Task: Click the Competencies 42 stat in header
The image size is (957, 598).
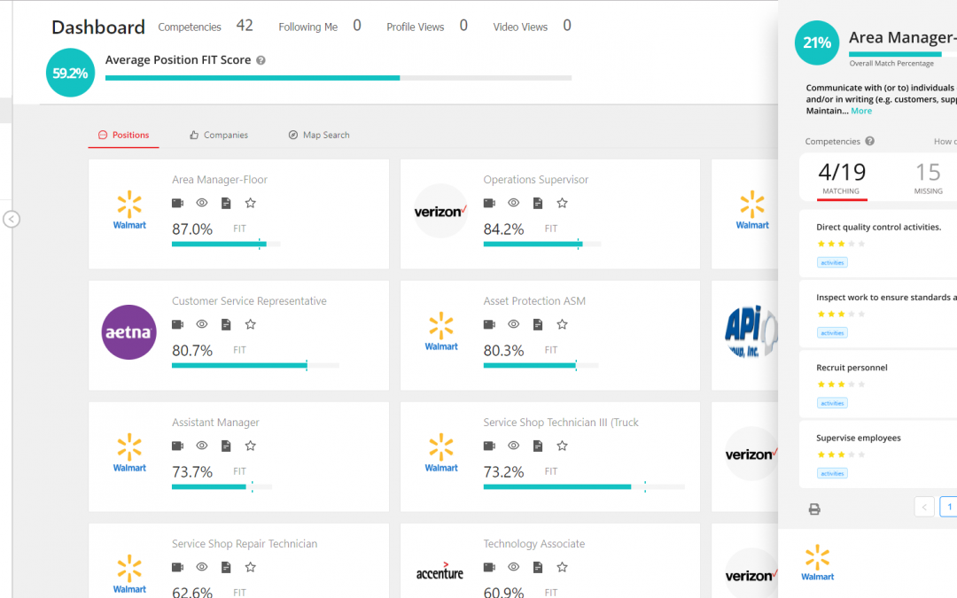Action: coord(206,27)
